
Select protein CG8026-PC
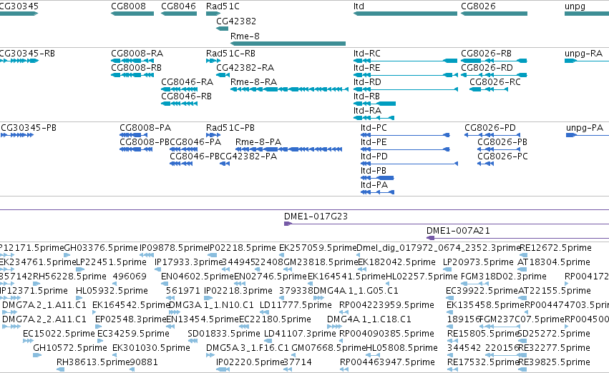pos(485,164)
